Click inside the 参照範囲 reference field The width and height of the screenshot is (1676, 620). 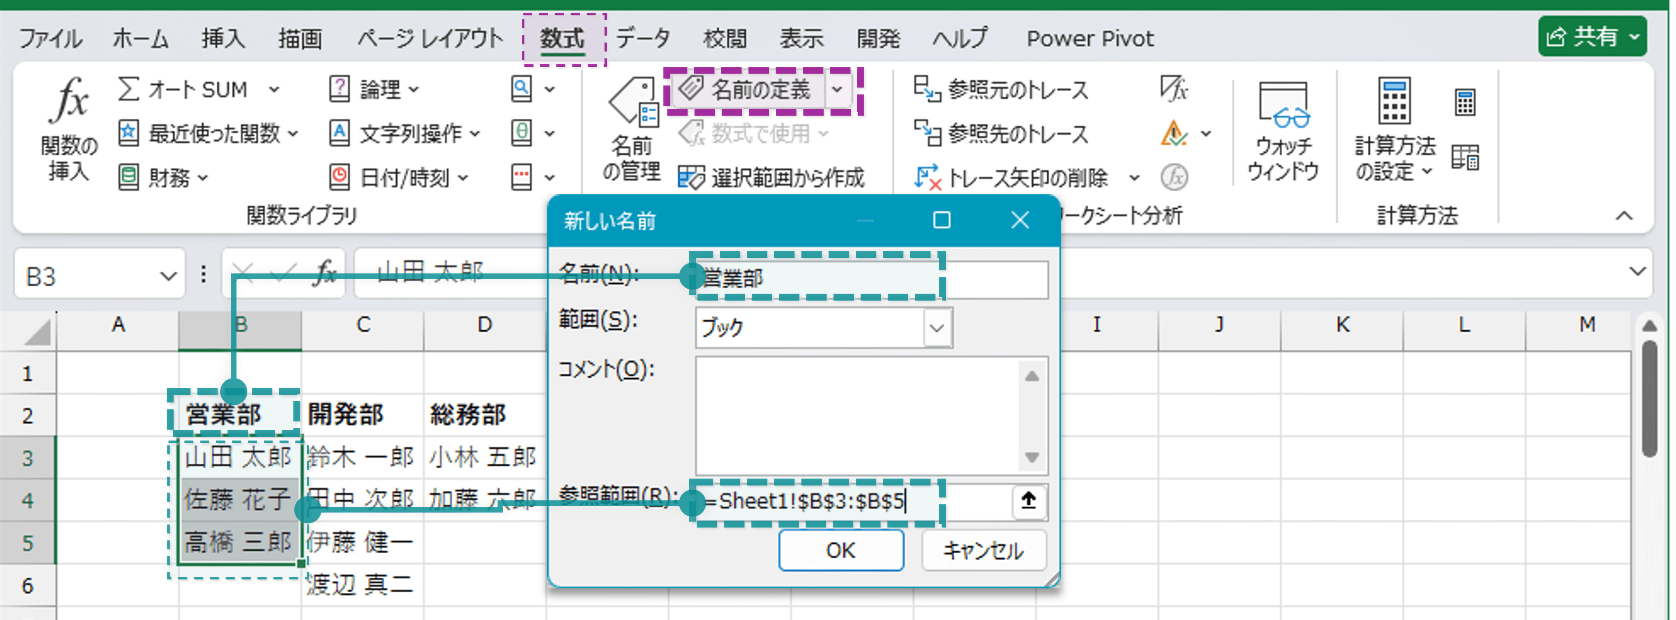coord(813,502)
